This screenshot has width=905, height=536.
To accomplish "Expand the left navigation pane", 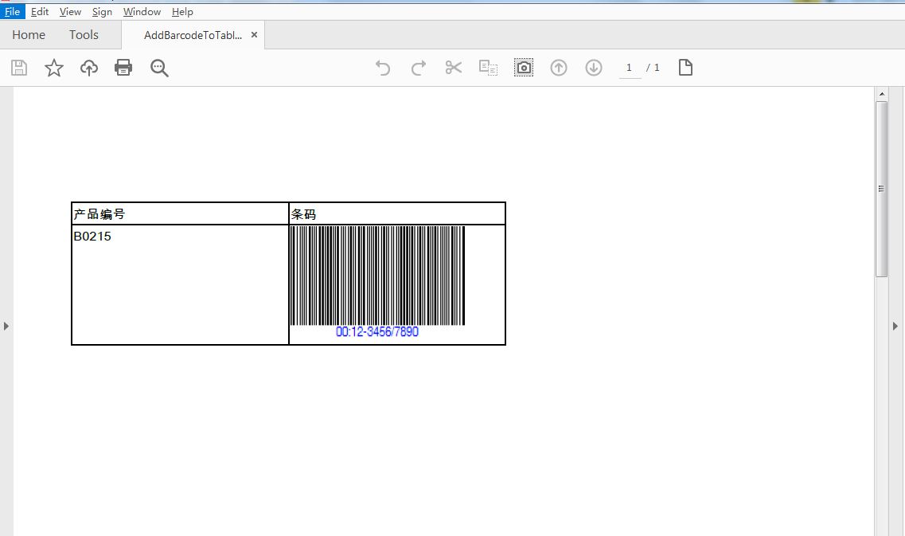I will (6, 327).
